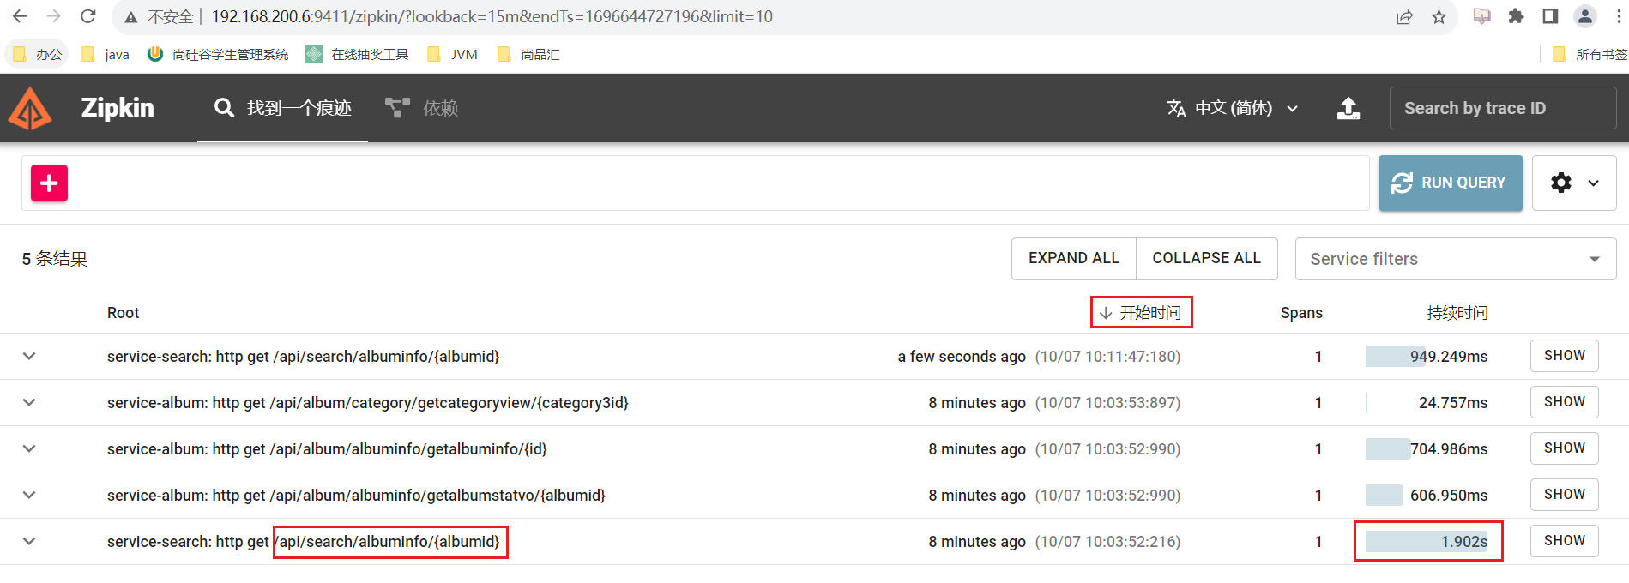Expand the 10:11:47:180 service-search trace row

coord(29,356)
